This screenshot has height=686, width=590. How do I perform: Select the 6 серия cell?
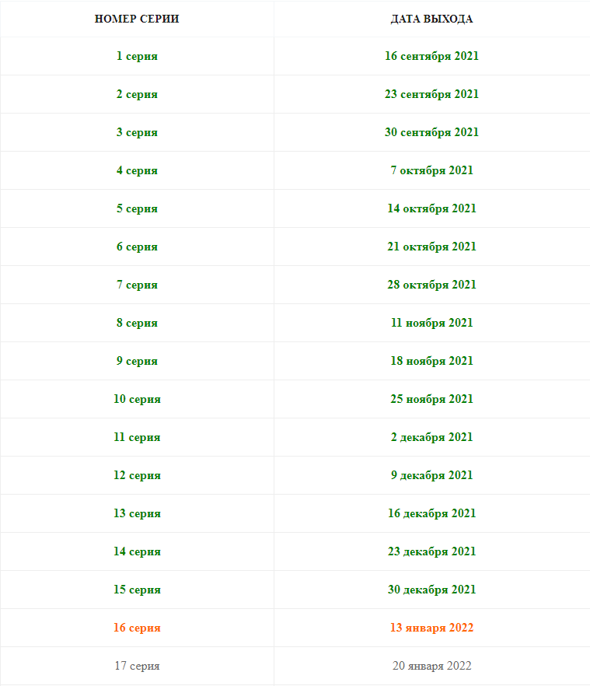click(137, 247)
